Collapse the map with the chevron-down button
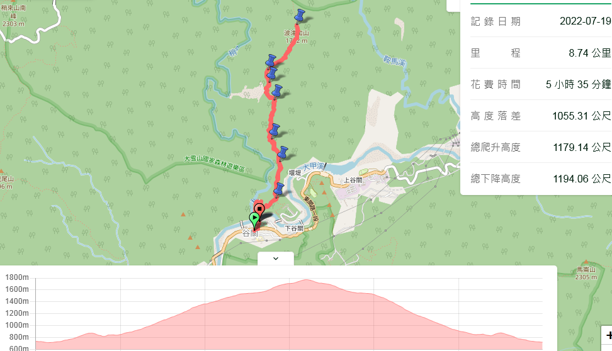This screenshot has width=612, height=351. click(x=276, y=259)
